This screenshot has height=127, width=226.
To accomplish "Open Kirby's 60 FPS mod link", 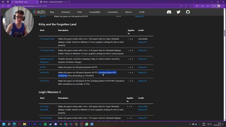I will (43, 67).
